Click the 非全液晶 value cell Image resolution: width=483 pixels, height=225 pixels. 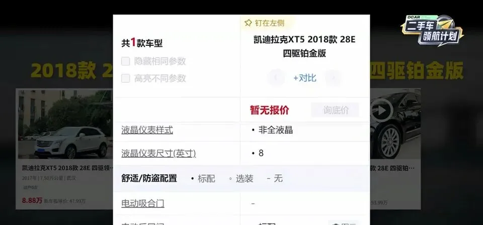coord(276,130)
